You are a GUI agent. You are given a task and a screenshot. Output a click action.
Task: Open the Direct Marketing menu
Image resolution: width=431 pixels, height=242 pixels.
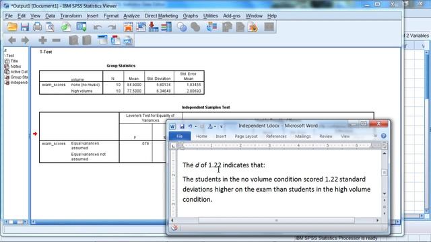click(162, 16)
